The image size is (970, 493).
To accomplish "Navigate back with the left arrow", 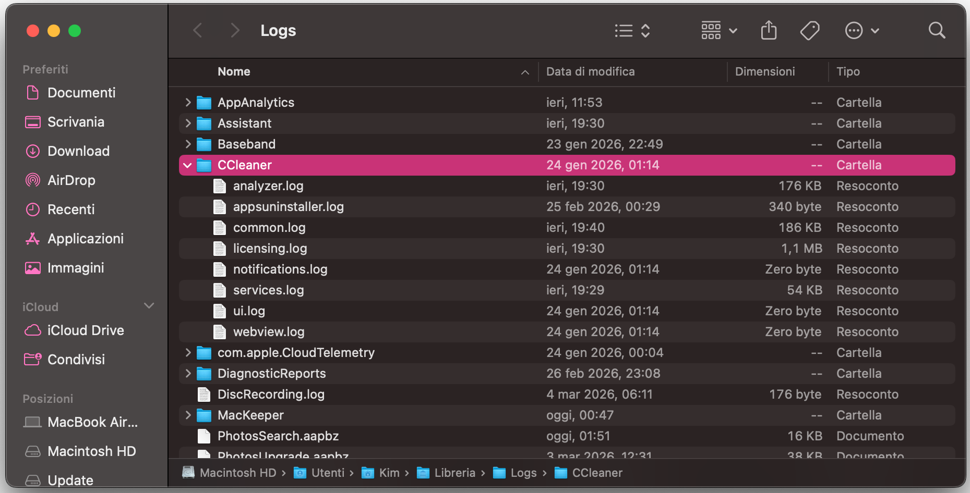I will click(197, 30).
